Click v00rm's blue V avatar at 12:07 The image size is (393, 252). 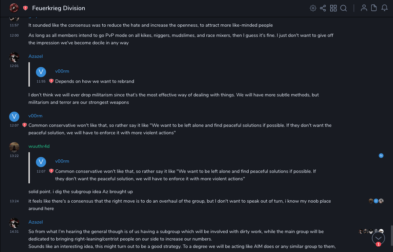tap(14, 117)
